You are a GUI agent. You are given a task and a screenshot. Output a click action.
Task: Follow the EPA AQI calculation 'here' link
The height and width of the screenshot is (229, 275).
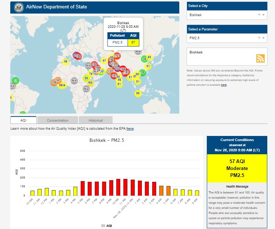[x=130, y=129]
